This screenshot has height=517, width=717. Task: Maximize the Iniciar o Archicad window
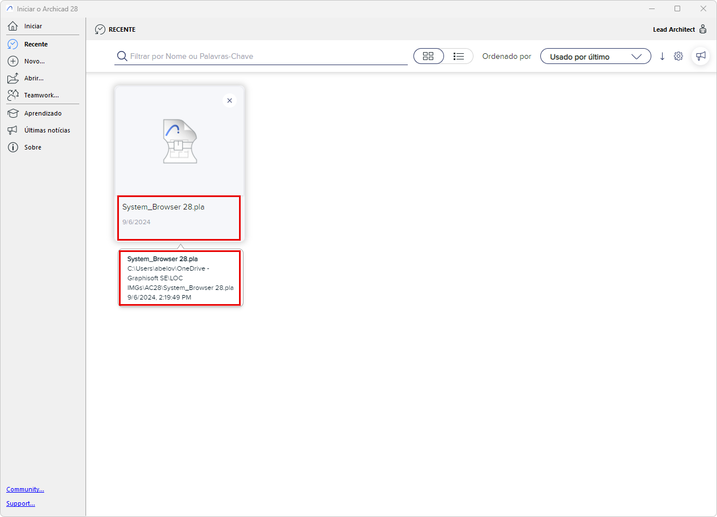(677, 8)
